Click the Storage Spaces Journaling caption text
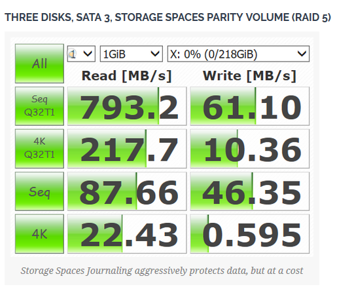Viewport: 337px width, 289px height. click(x=162, y=271)
